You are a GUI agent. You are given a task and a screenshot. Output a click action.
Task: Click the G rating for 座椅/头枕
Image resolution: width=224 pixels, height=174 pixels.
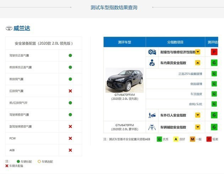point(214,104)
